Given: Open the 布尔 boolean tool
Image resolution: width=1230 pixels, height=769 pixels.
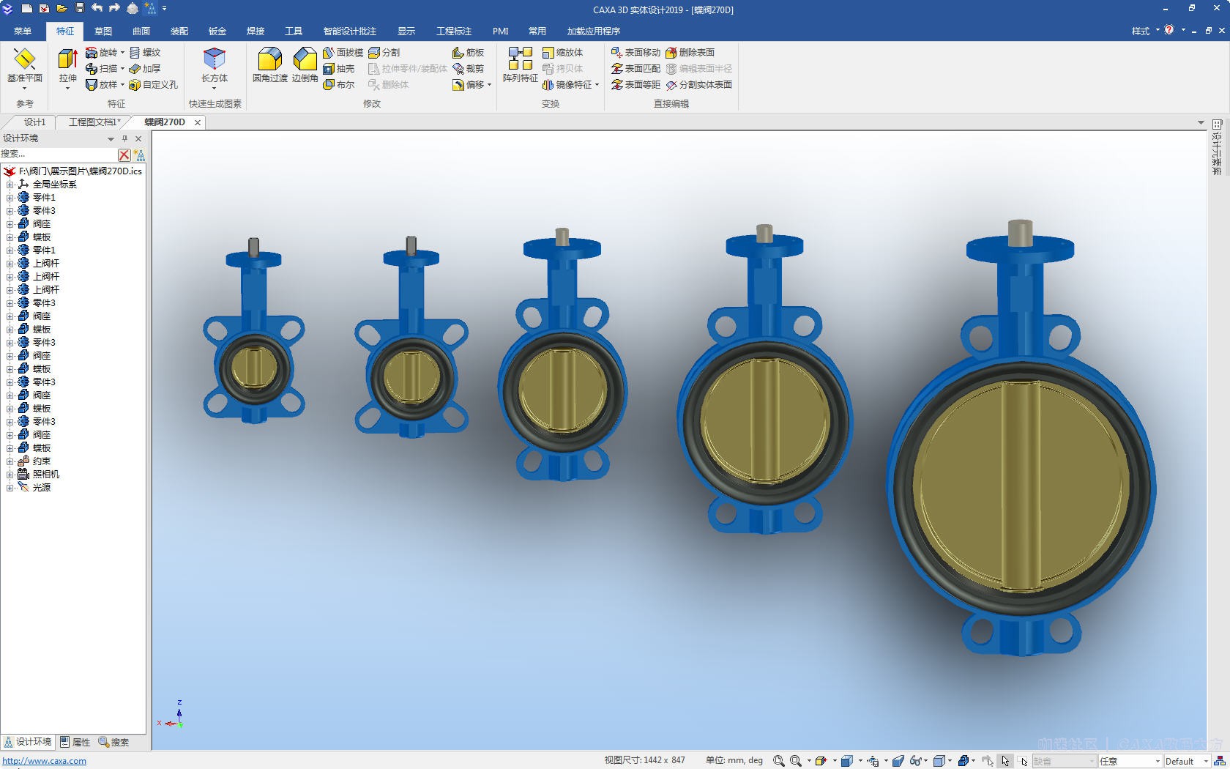Looking at the screenshot, I should point(339,85).
